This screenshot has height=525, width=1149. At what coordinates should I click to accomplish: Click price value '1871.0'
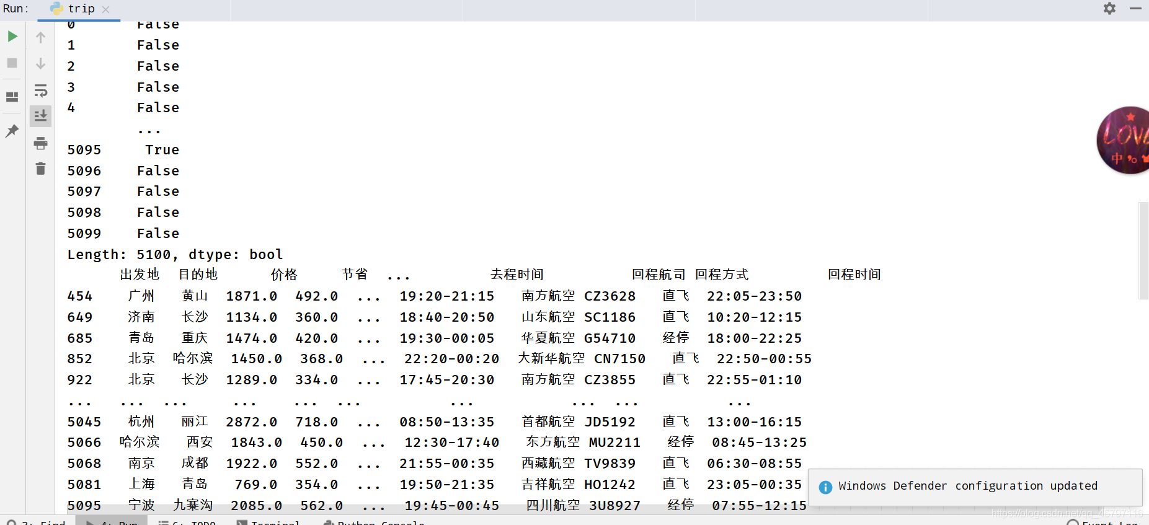click(252, 296)
